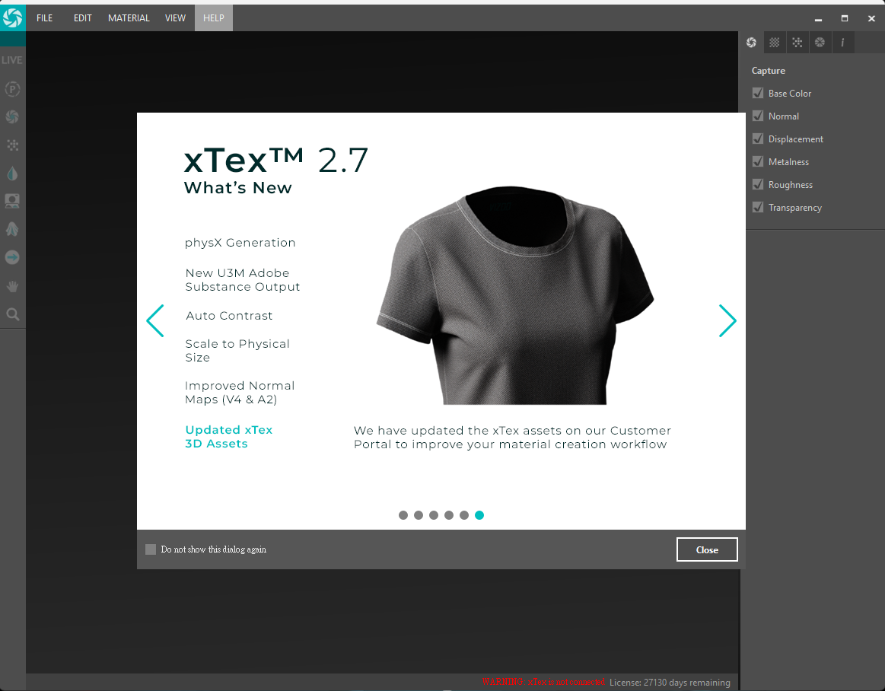Click the T-shirt preview image
The image size is (885, 691).
[514, 295]
